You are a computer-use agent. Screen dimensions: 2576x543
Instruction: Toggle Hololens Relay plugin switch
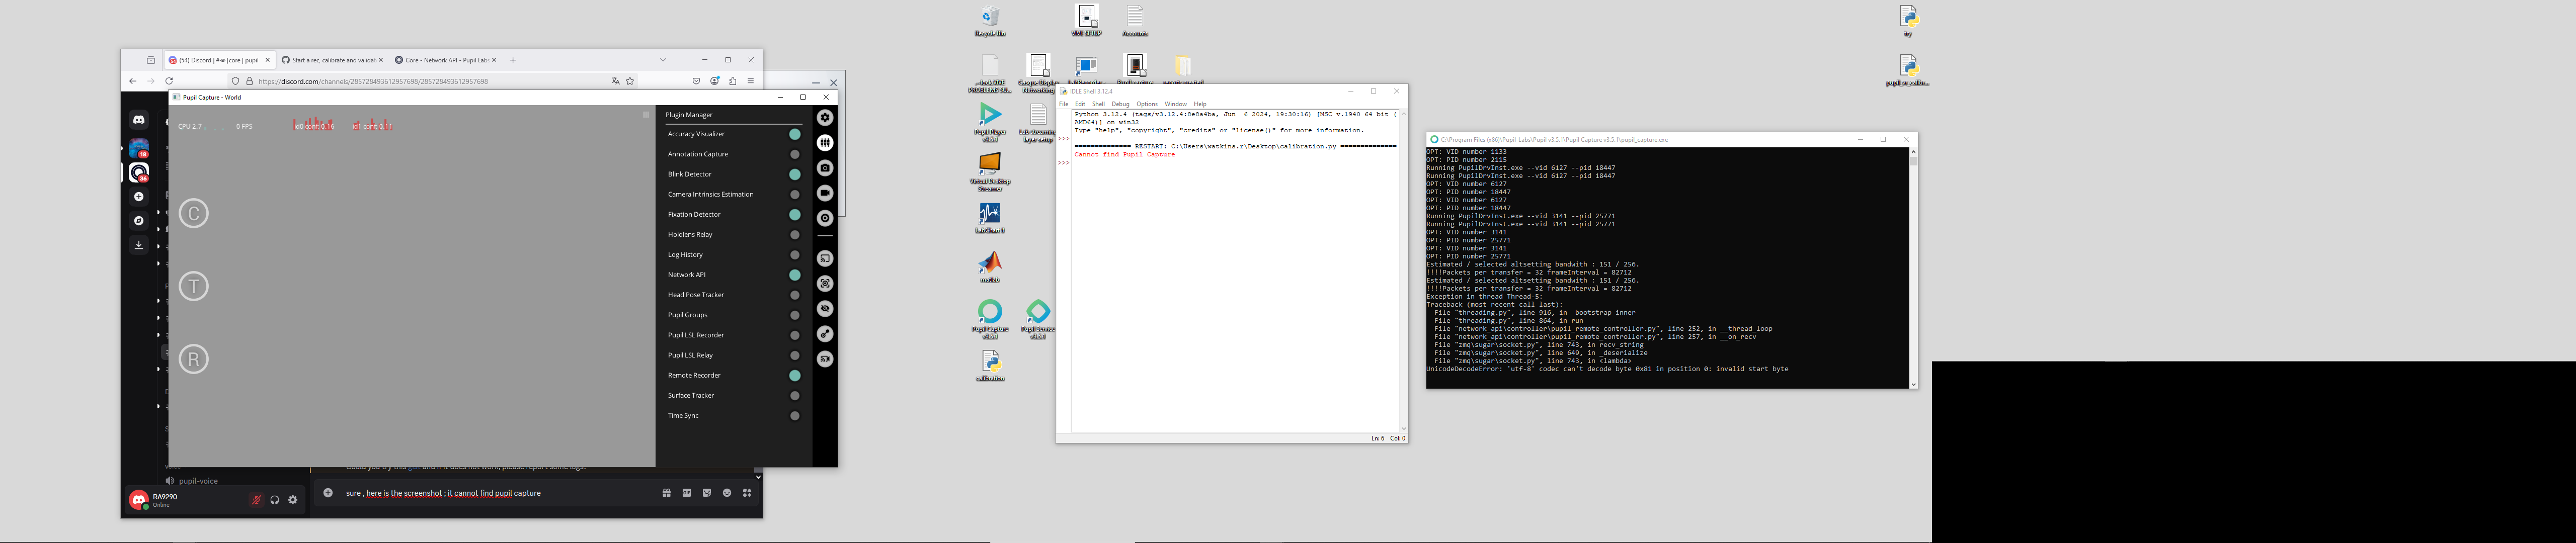point(795,235)
